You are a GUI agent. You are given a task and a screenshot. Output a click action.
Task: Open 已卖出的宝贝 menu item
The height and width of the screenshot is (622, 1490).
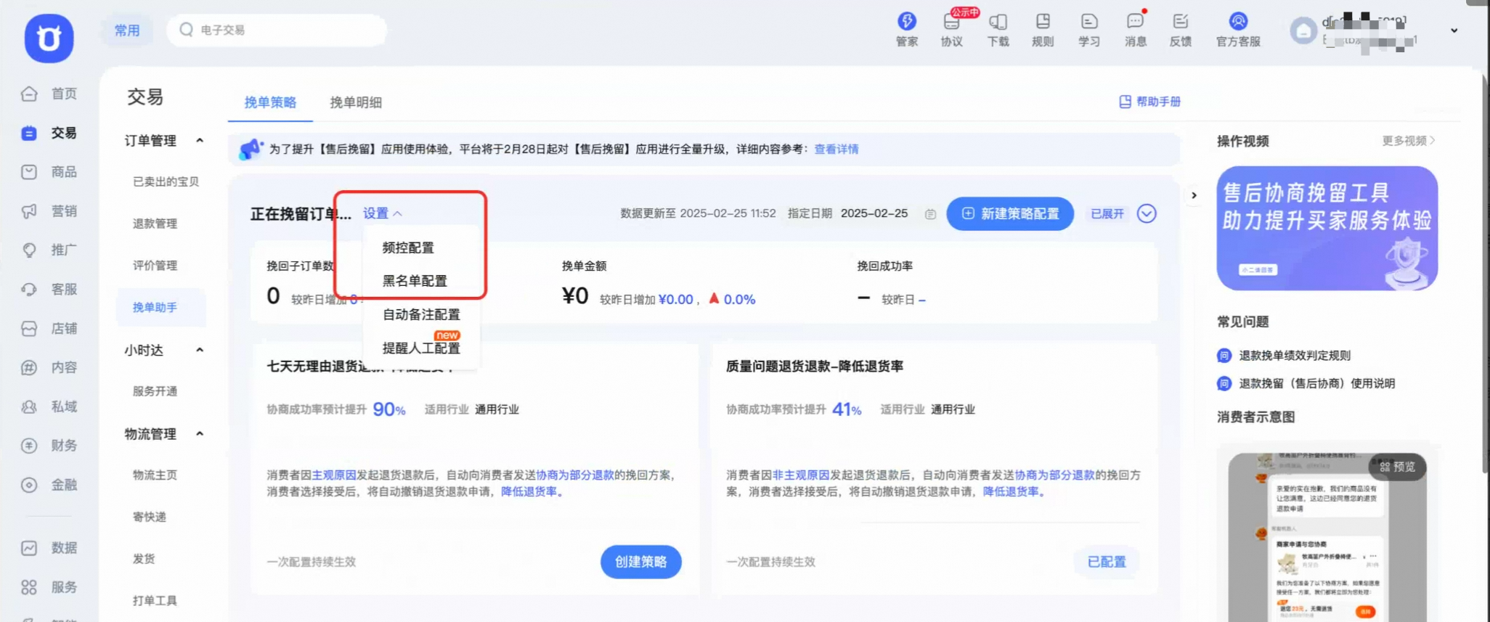click(166, 181)
